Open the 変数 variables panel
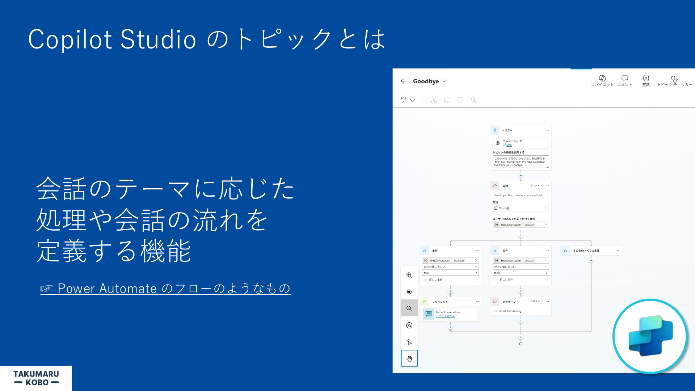 (x=646, y=81)
